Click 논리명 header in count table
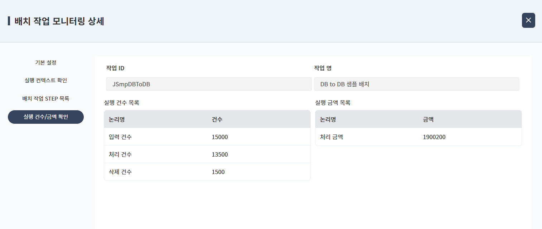542x229 pixels. tap(117, 119)
